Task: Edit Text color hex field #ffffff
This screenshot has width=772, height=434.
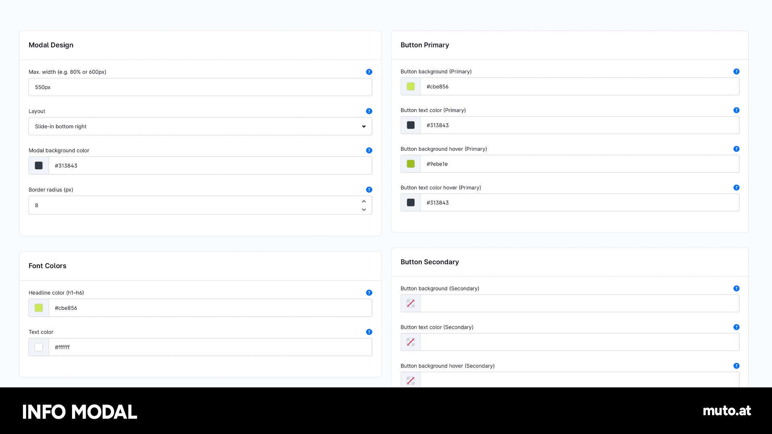Action: coord(210,347)
